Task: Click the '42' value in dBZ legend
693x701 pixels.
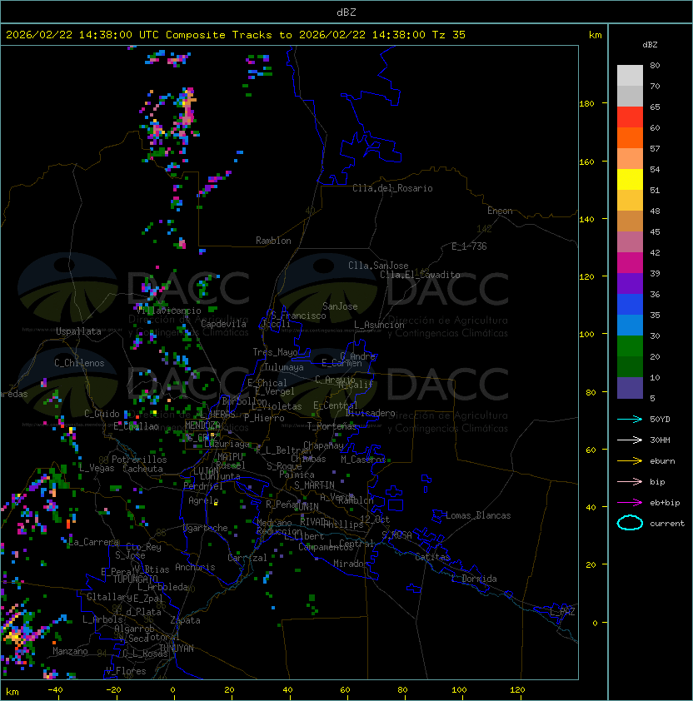Action: pos(655,252)
